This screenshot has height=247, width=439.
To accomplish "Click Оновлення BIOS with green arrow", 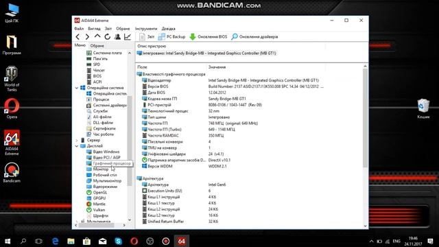I will (209, 36).
